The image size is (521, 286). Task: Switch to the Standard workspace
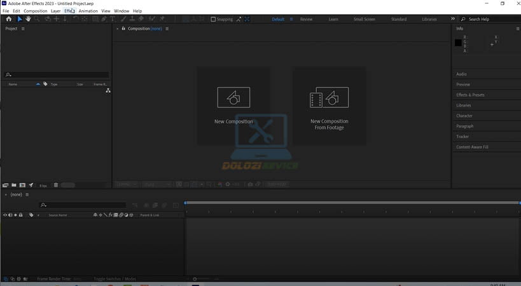point(399,19)
